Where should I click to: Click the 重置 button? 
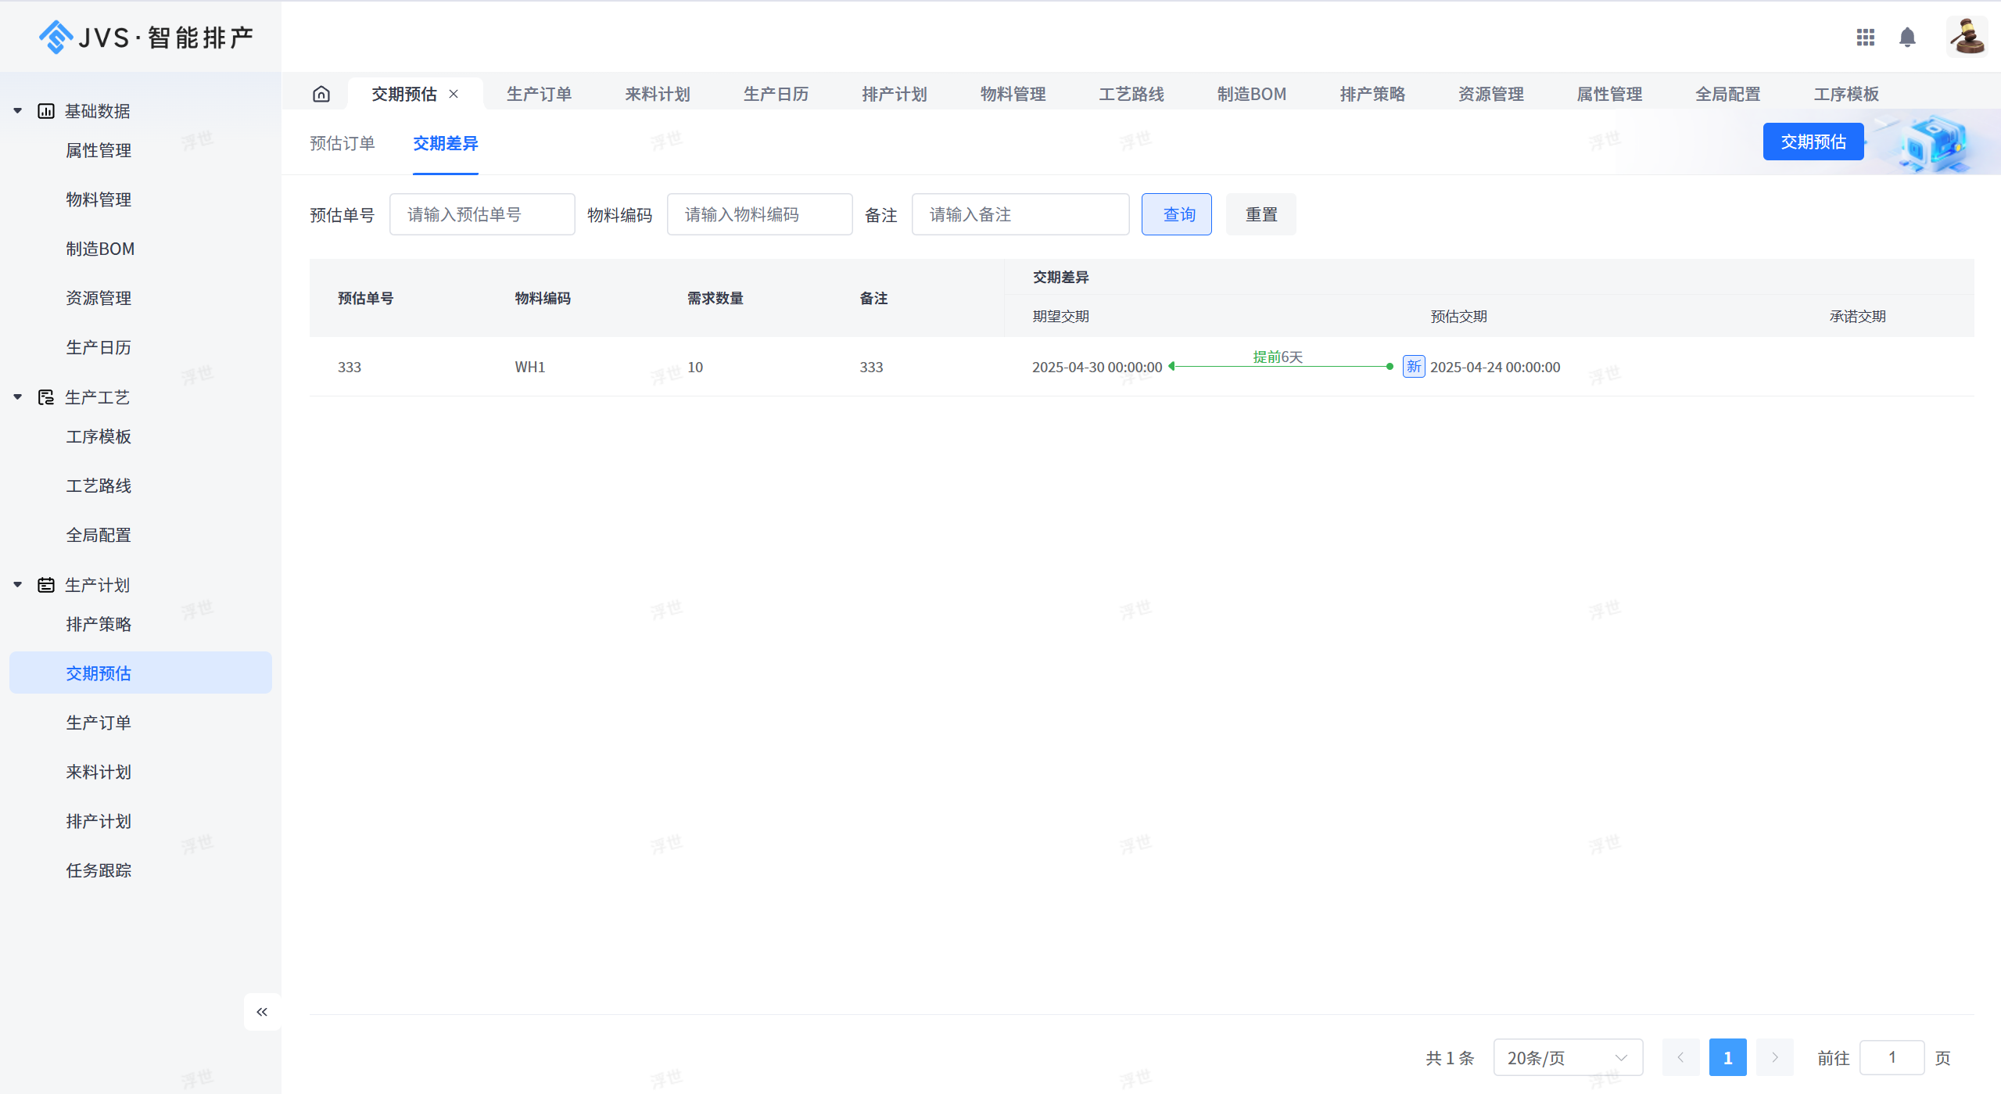1260,214
